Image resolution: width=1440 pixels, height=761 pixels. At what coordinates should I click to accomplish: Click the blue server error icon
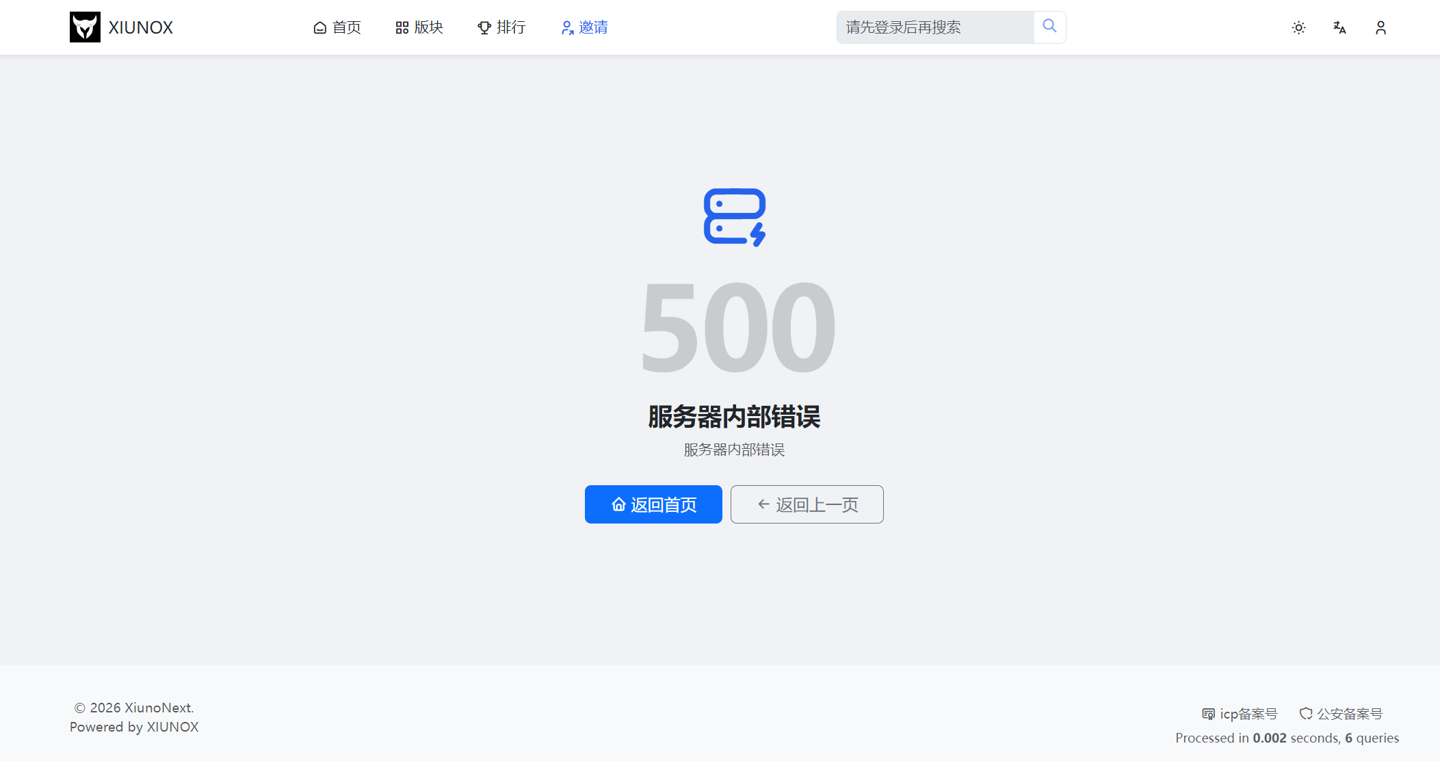click(x=735, y=217)
